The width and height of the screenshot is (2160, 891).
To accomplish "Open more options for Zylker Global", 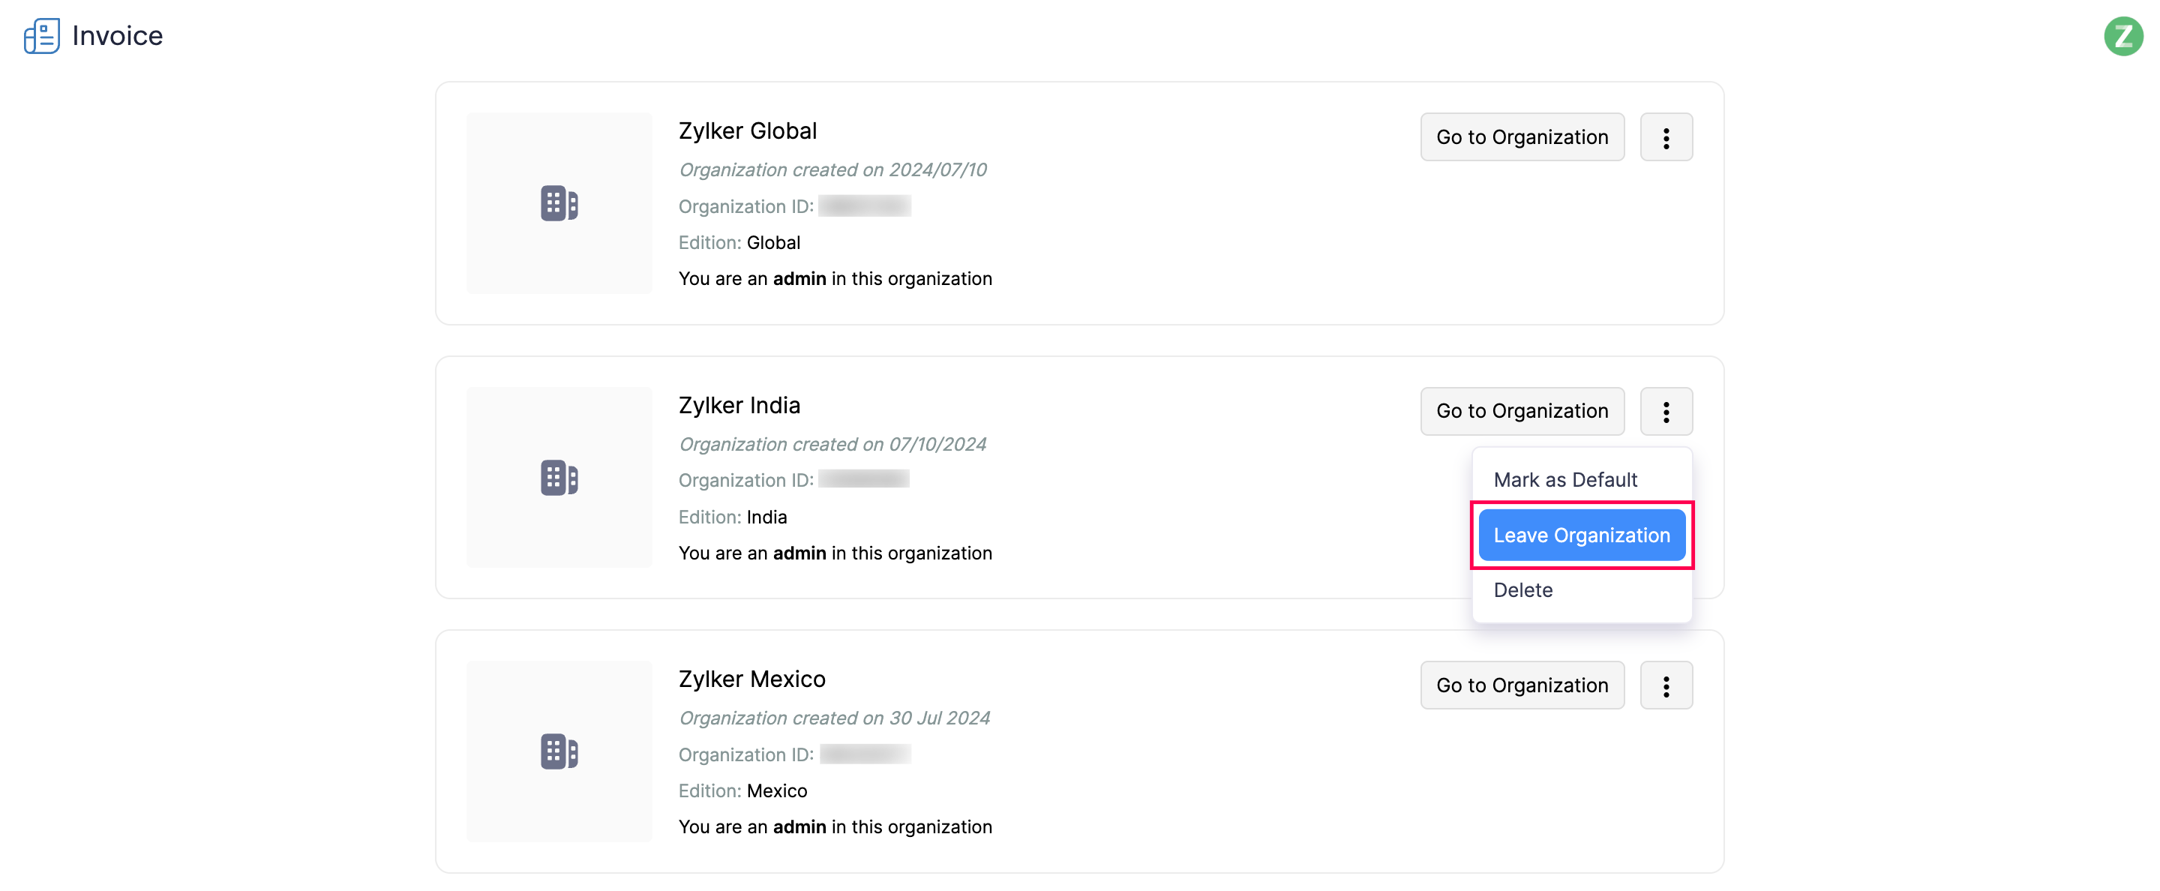I will pyautogui.click(x=1665, y=137).
